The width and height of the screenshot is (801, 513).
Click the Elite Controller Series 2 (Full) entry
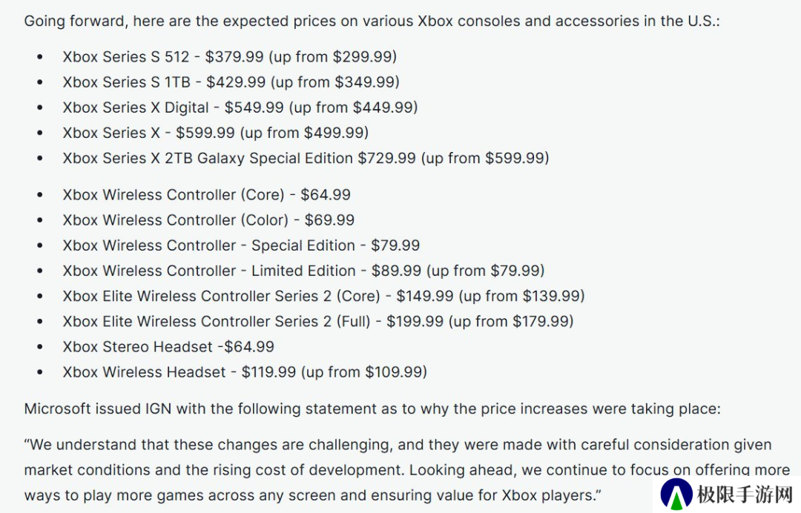(x=317, y=321)
